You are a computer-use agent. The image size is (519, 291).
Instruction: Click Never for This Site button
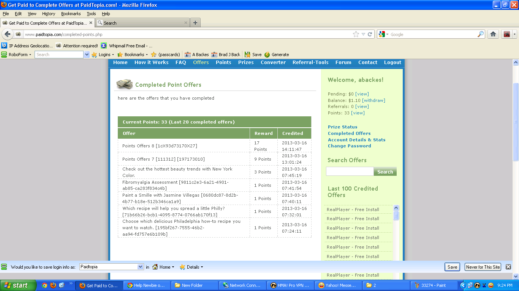point(483,267)
